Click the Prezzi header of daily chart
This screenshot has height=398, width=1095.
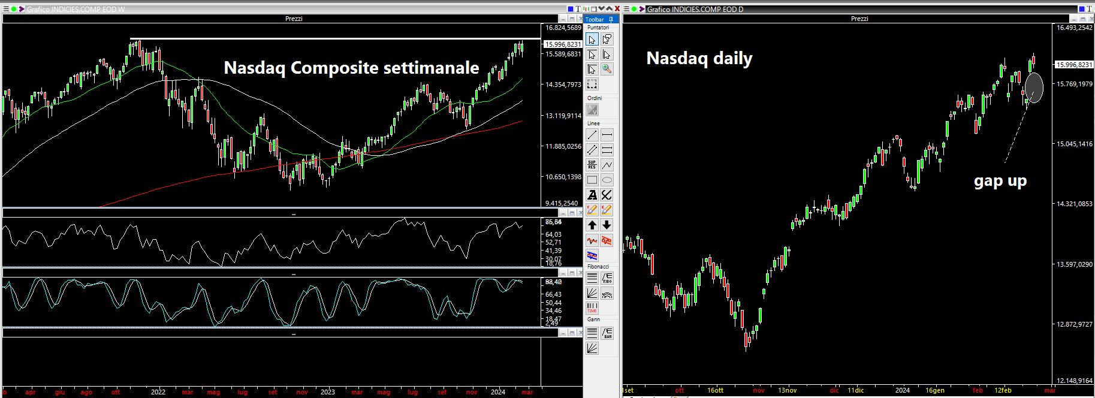[x=859, y=19]
